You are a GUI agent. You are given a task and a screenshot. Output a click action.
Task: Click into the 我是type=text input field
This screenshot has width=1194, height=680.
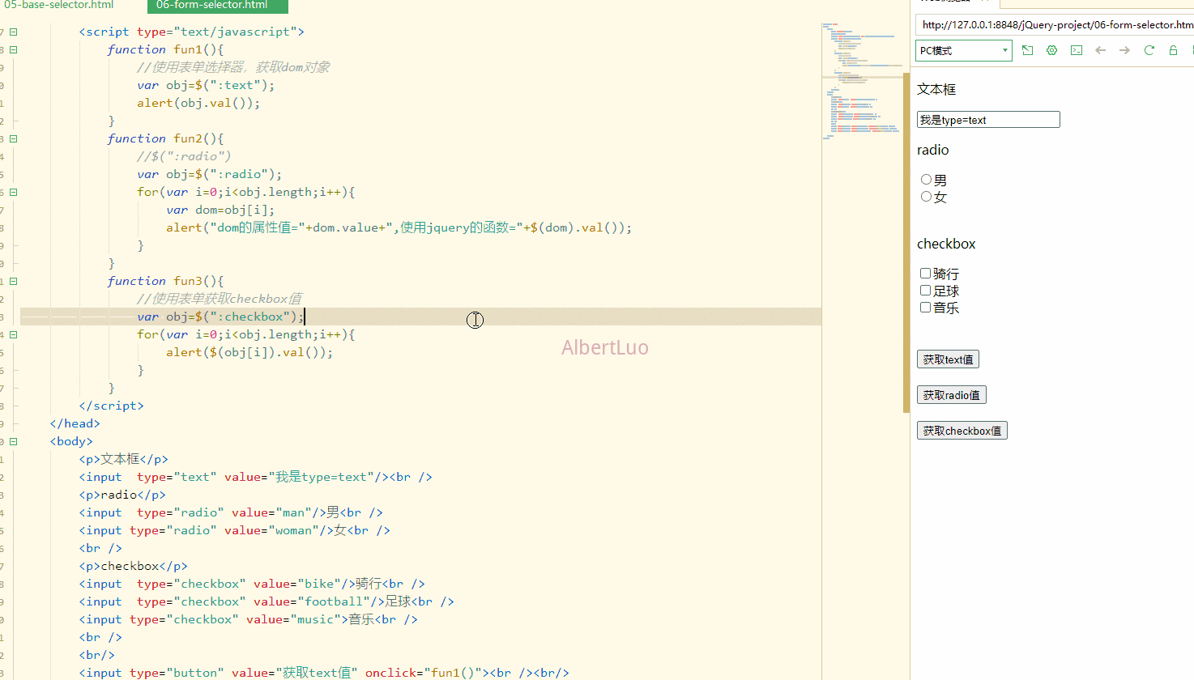[x=988, y=120]
